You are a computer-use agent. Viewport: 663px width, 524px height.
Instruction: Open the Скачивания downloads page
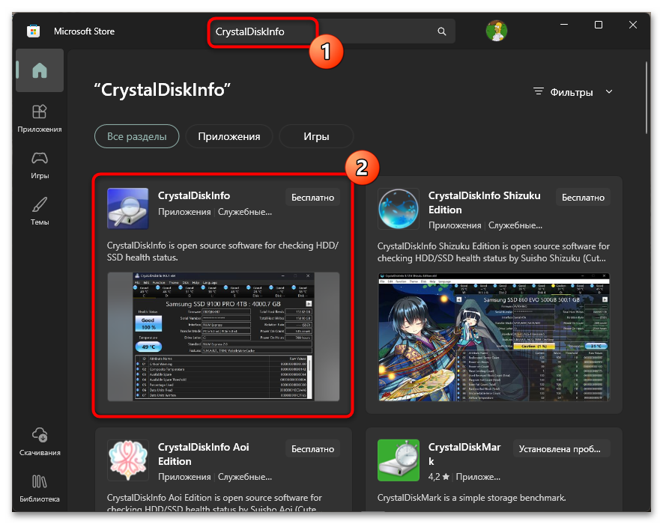(x=40, y=442)
